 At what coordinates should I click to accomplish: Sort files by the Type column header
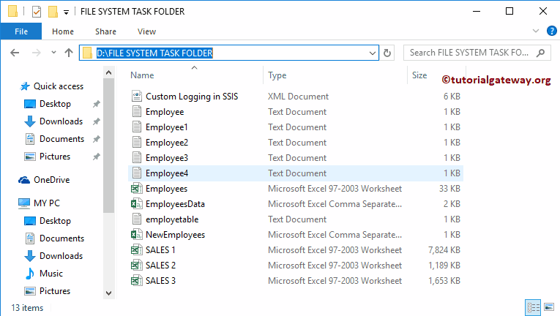(277, 75)
